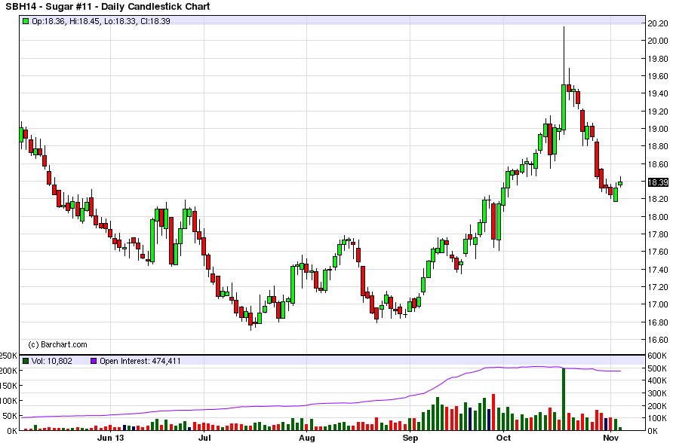This screenshot has width=673, height=443.
Task: Click the 18.20 price axis label
Action: tap(658, 199)
